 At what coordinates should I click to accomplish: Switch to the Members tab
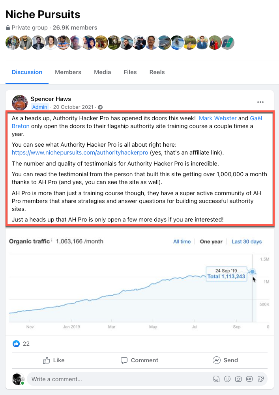click(68, 72)
